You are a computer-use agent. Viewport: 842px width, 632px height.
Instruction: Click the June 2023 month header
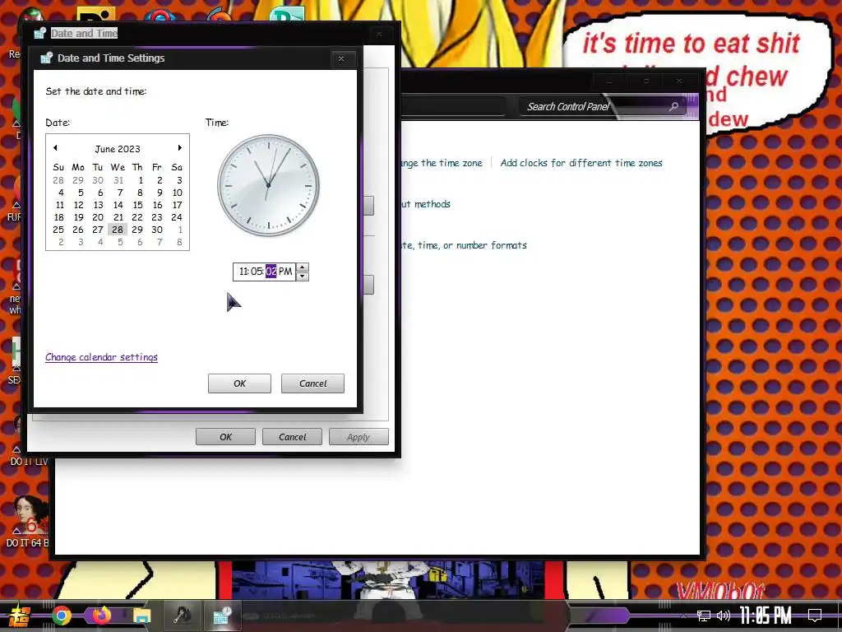click(118, 149)
